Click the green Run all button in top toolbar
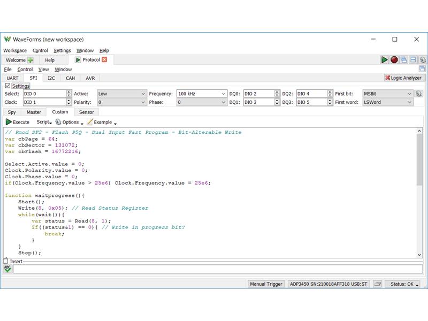428x321 pixels. (384, 60)
